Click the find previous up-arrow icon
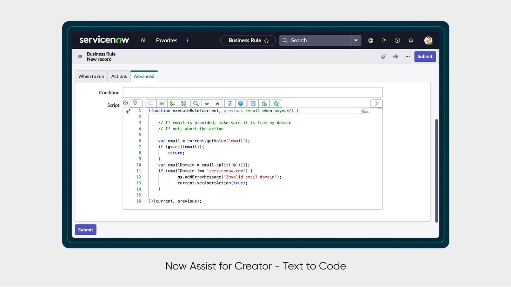The image size is (511, 287). tap(218, 103)
